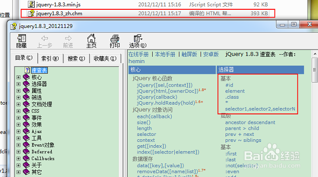Click the book icon next to 效果
Screen dimensions: 318x177
coord(26,125)
